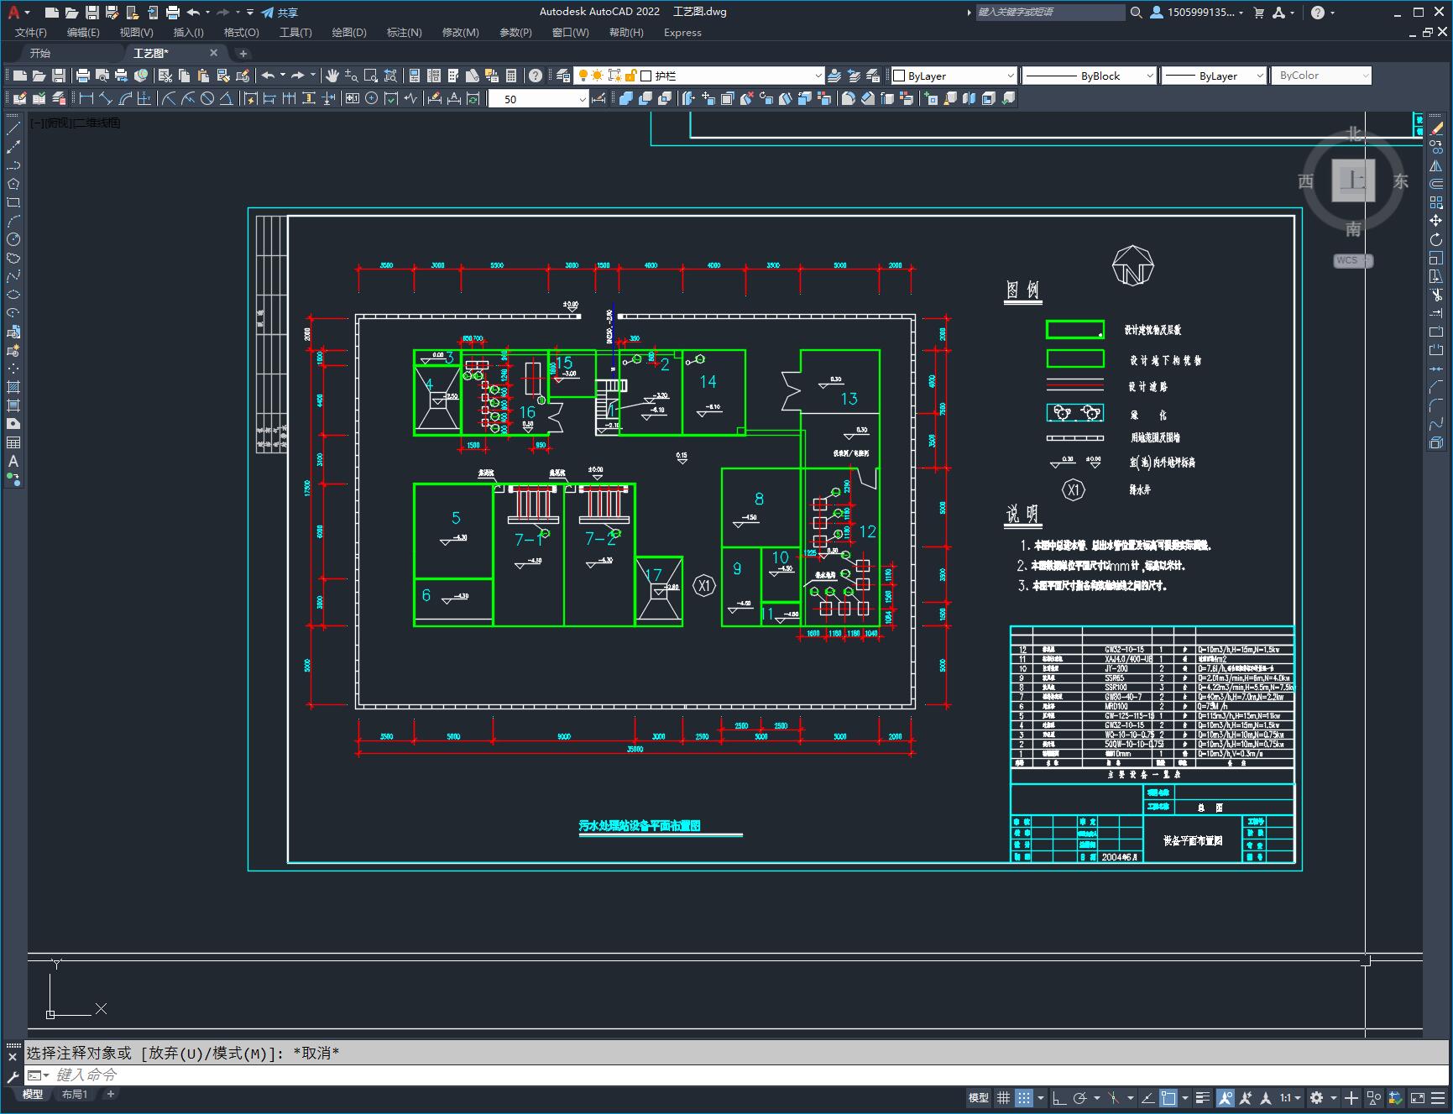The width and height of the screenshot is (1453, 1114).
Task: Open the Autodesk App Store cart icon
Action: click(x=1258, y=13)
